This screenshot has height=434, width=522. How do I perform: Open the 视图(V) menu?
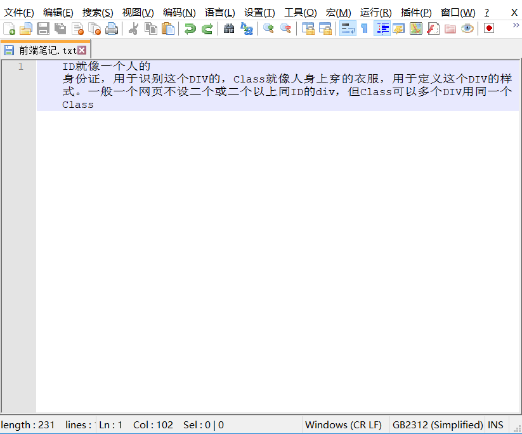coord(138,13)
